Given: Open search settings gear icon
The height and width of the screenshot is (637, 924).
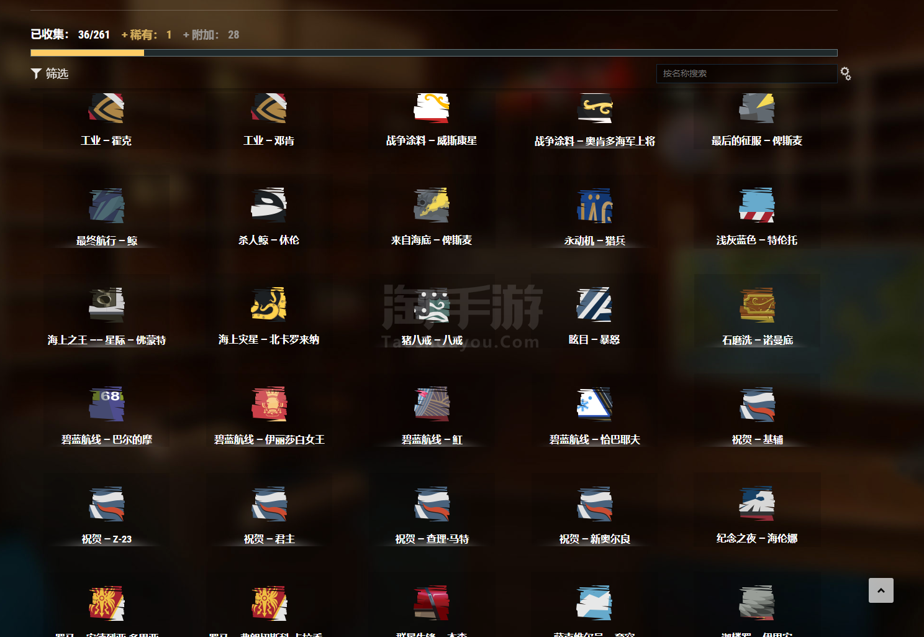Looking at the screenshot, I should pyautogui.click(x=845, y=73).
